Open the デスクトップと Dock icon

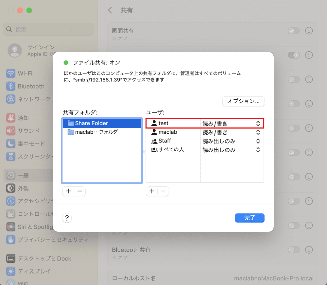11,259
